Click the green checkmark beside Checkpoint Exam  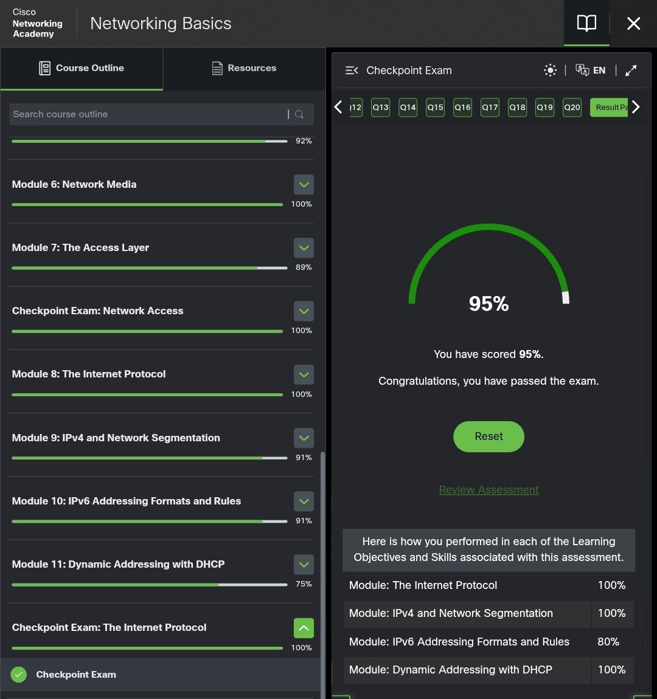(x=19, y=675)
